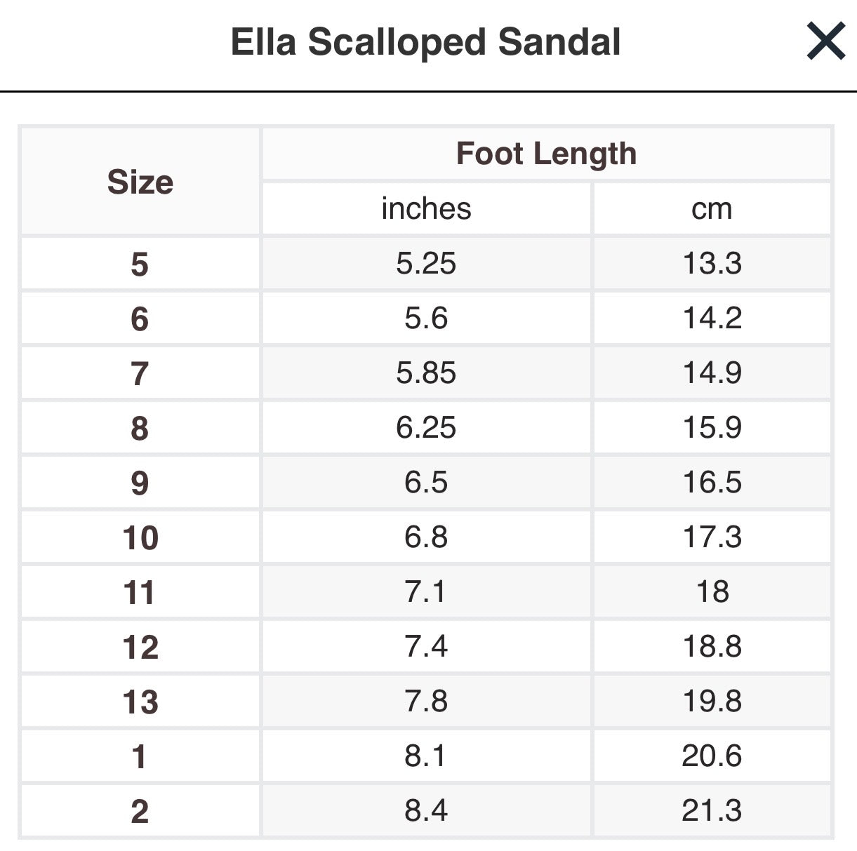Image resolution: width=857 pixels, height=851 pixels.
Task: Select size 6 in the chart
Action: [x=140, y=318]
